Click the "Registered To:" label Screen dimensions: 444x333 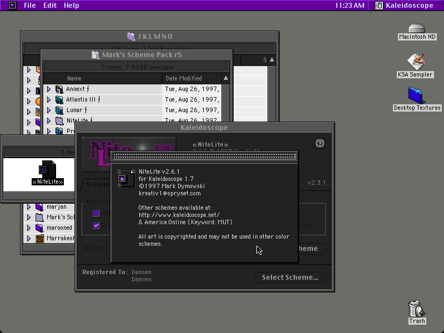click(x=105, y=272)
